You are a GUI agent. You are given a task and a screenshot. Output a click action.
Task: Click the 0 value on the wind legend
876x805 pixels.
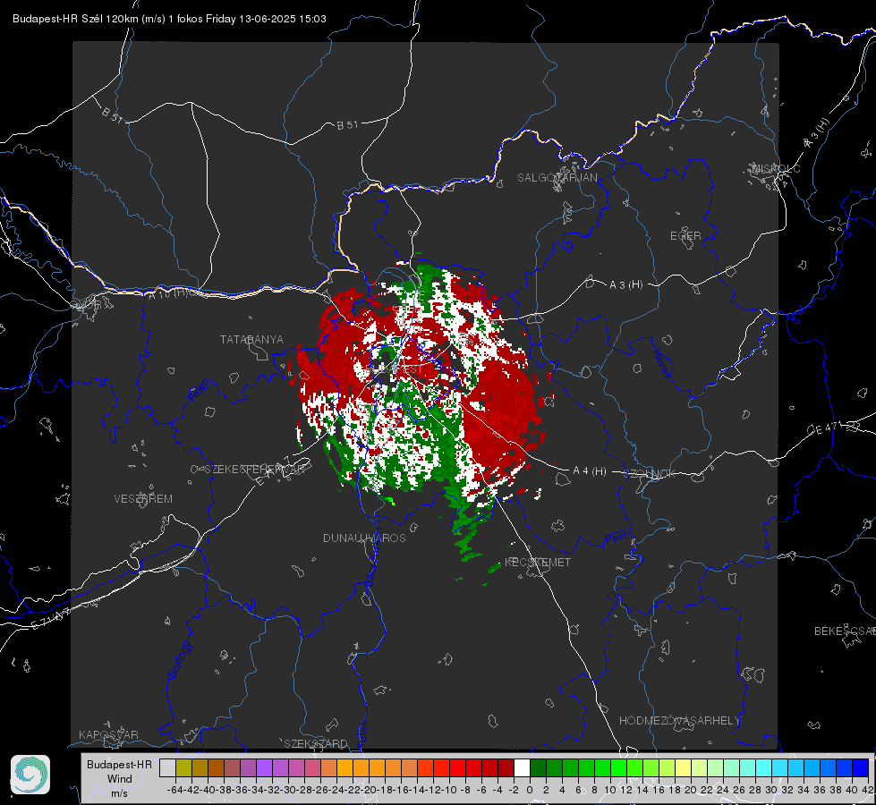click(530, 790)
